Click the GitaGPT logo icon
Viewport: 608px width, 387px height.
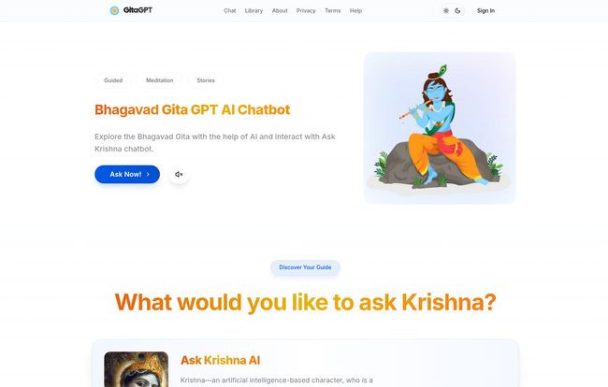[x=114, y=10]
